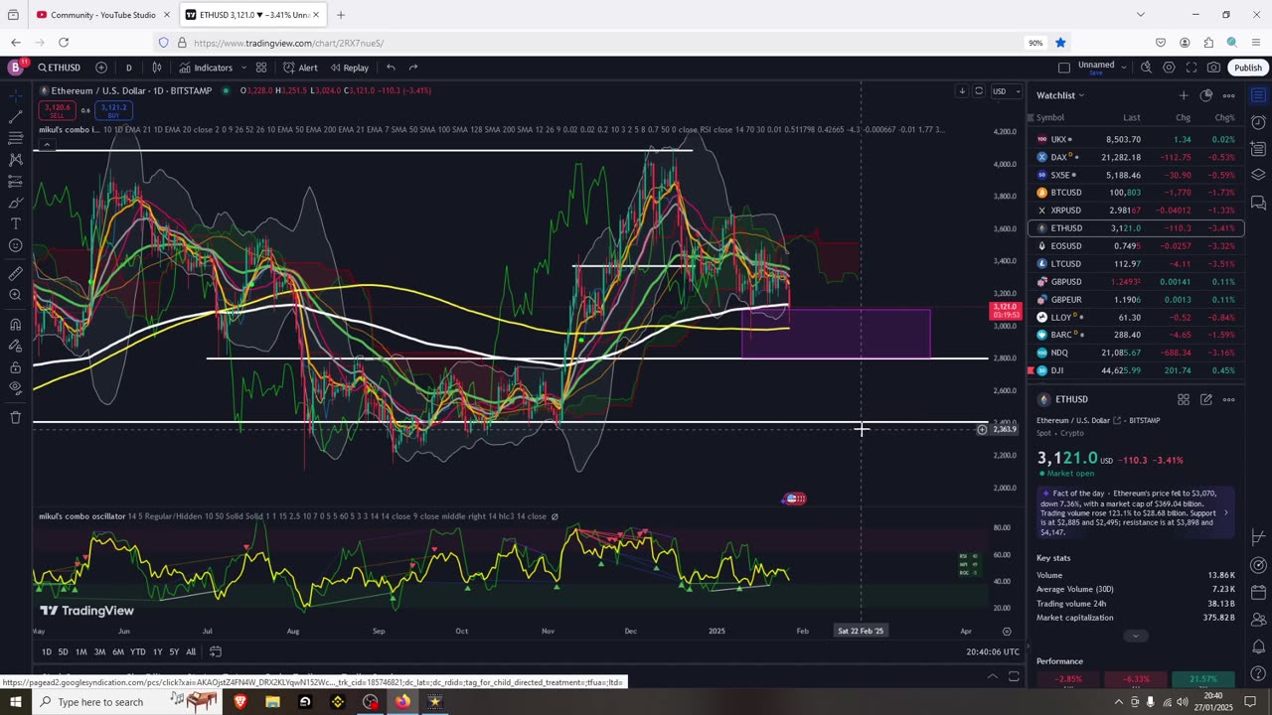Click the blue BUY price button
1272x715 pixels.
113,110
